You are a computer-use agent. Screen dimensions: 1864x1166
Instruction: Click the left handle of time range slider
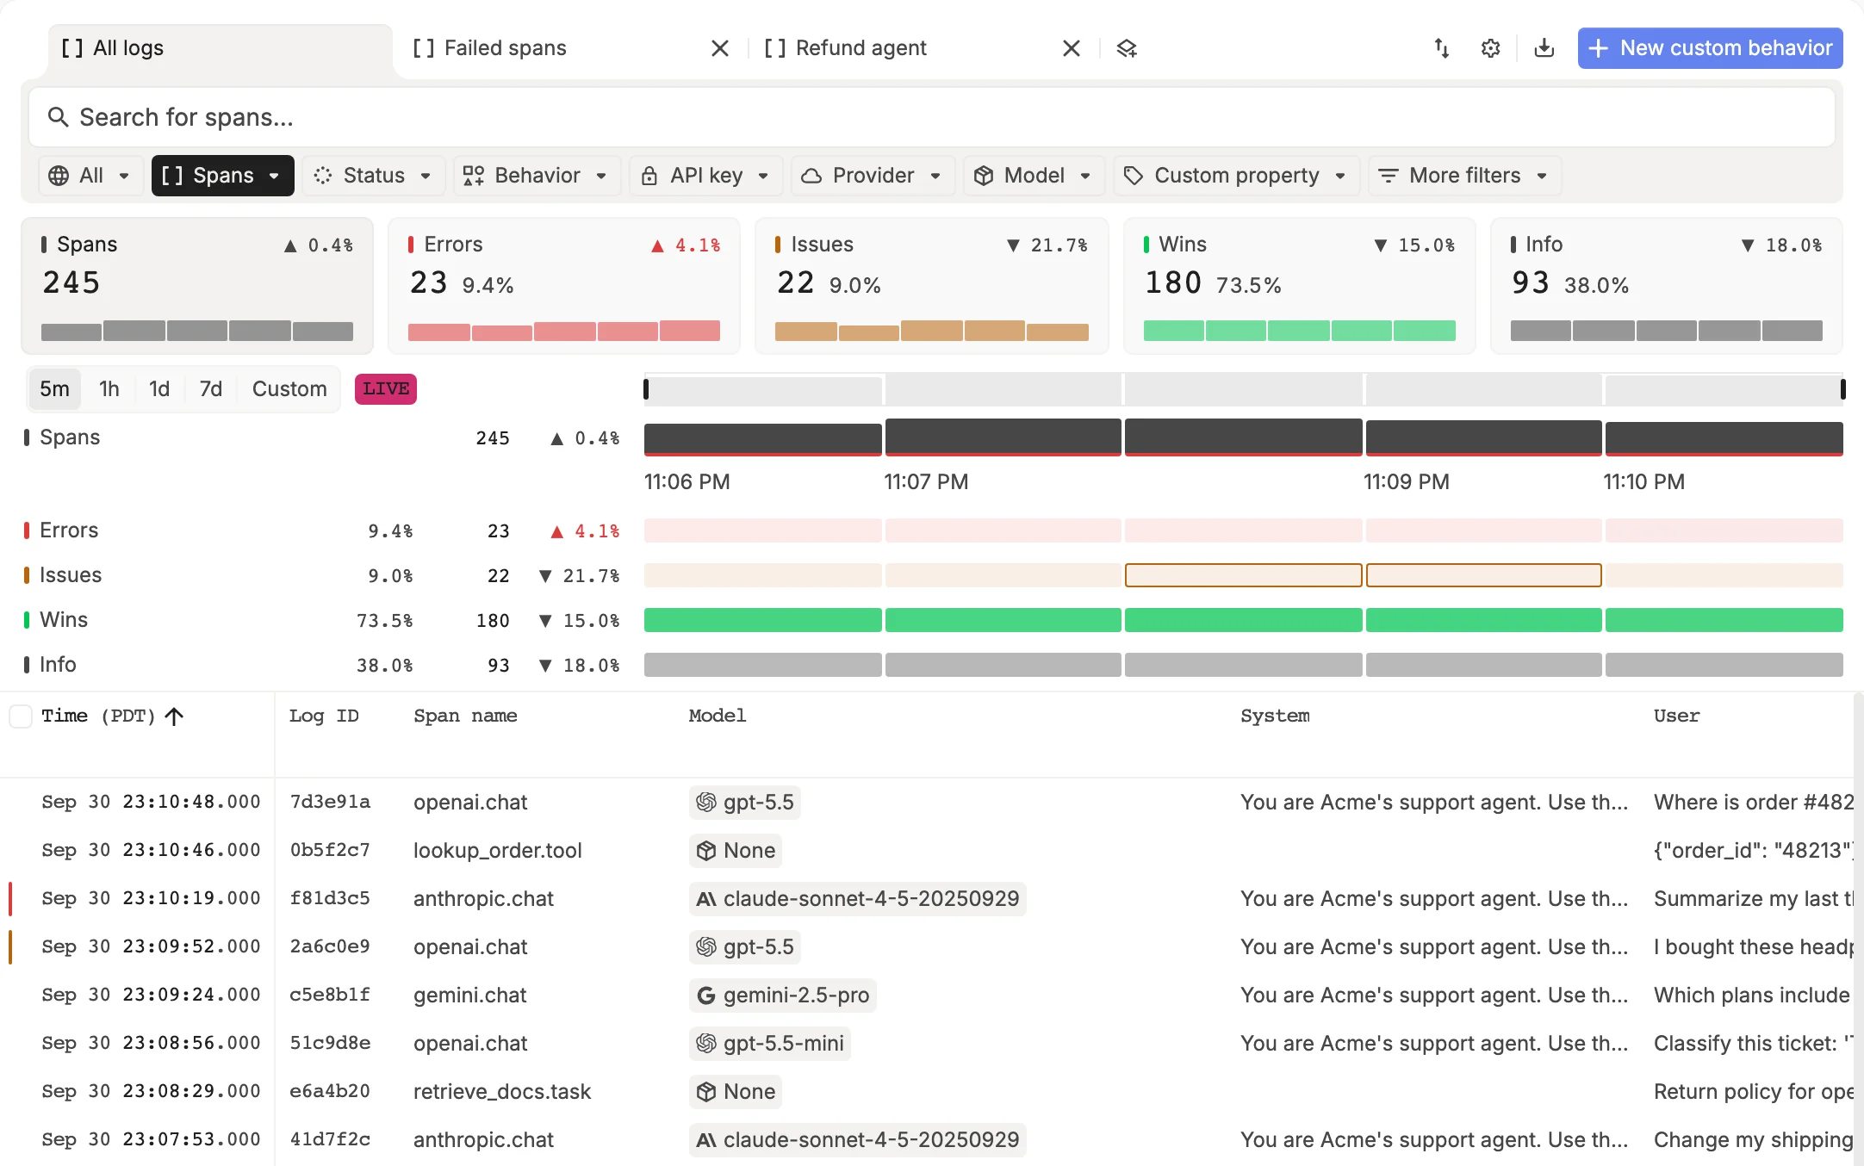(646, 389)
